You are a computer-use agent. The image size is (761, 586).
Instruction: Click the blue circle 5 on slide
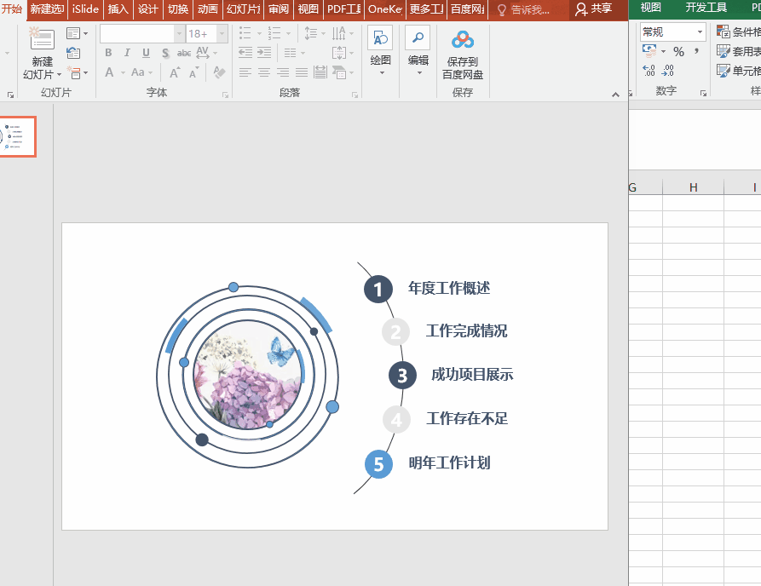pos(378,464)
